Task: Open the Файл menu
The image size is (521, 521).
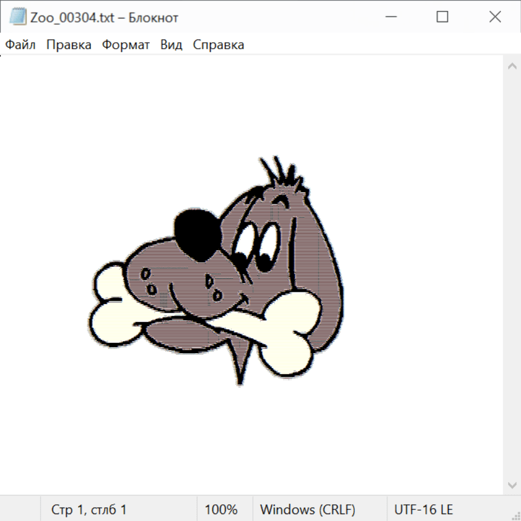Action: [x=20, y=45]
